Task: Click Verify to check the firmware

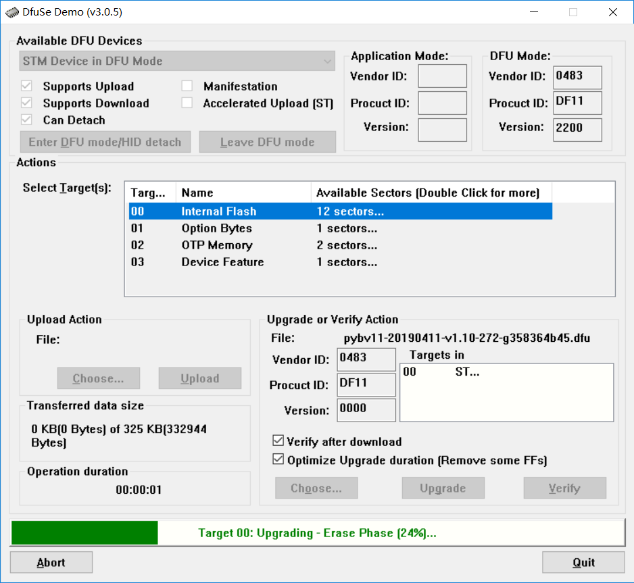Action: 564,488
